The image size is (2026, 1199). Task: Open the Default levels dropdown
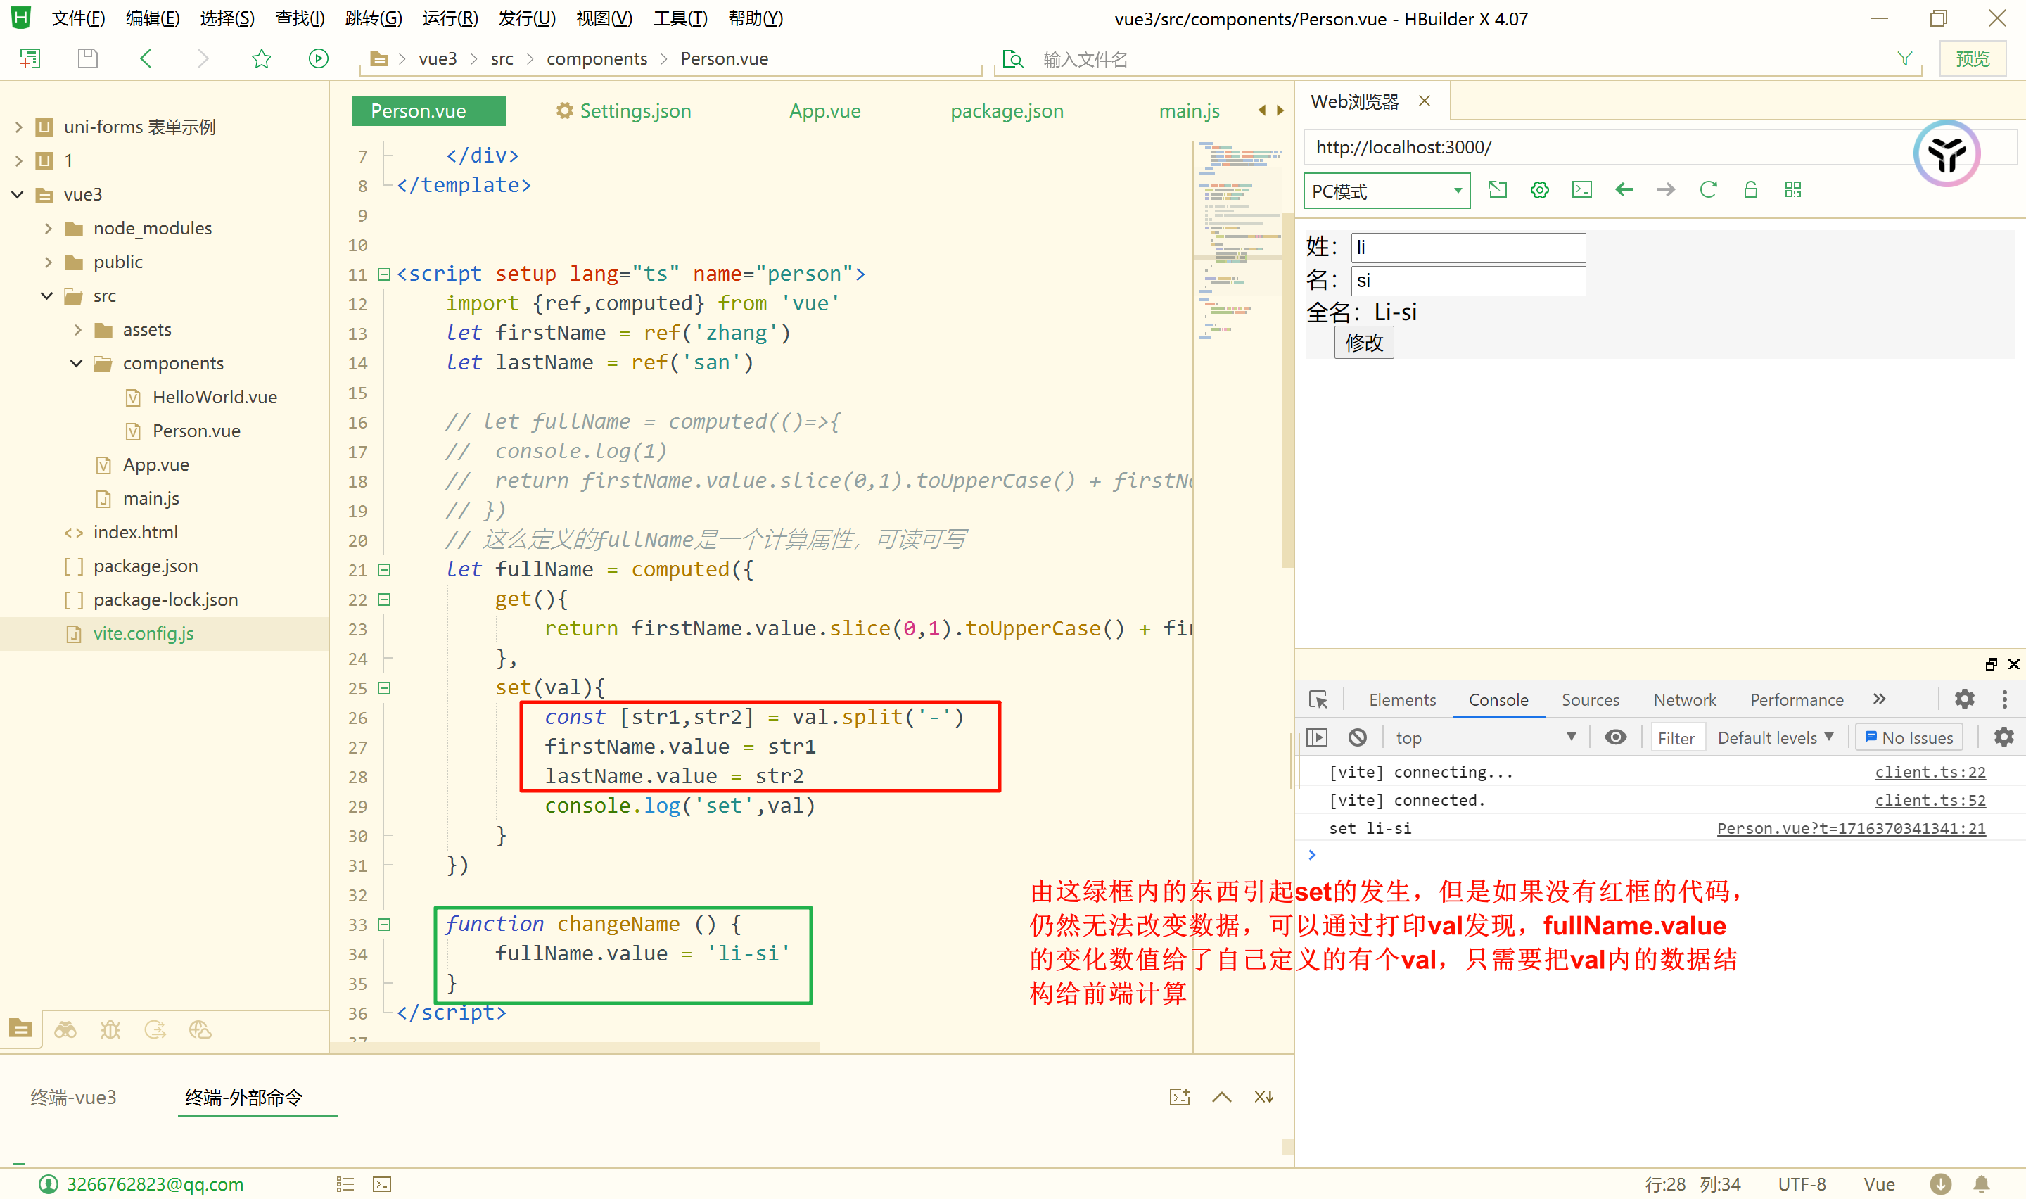1775,737
